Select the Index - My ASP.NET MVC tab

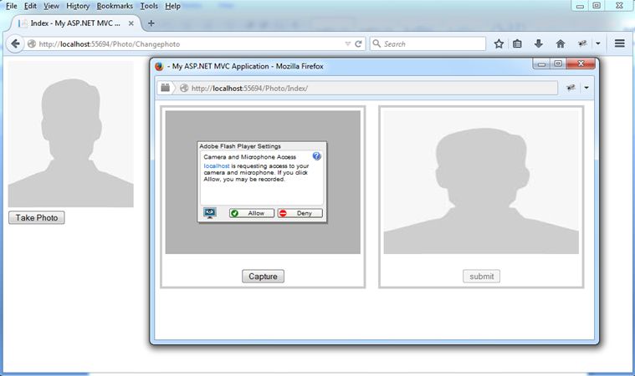[75, 23]
